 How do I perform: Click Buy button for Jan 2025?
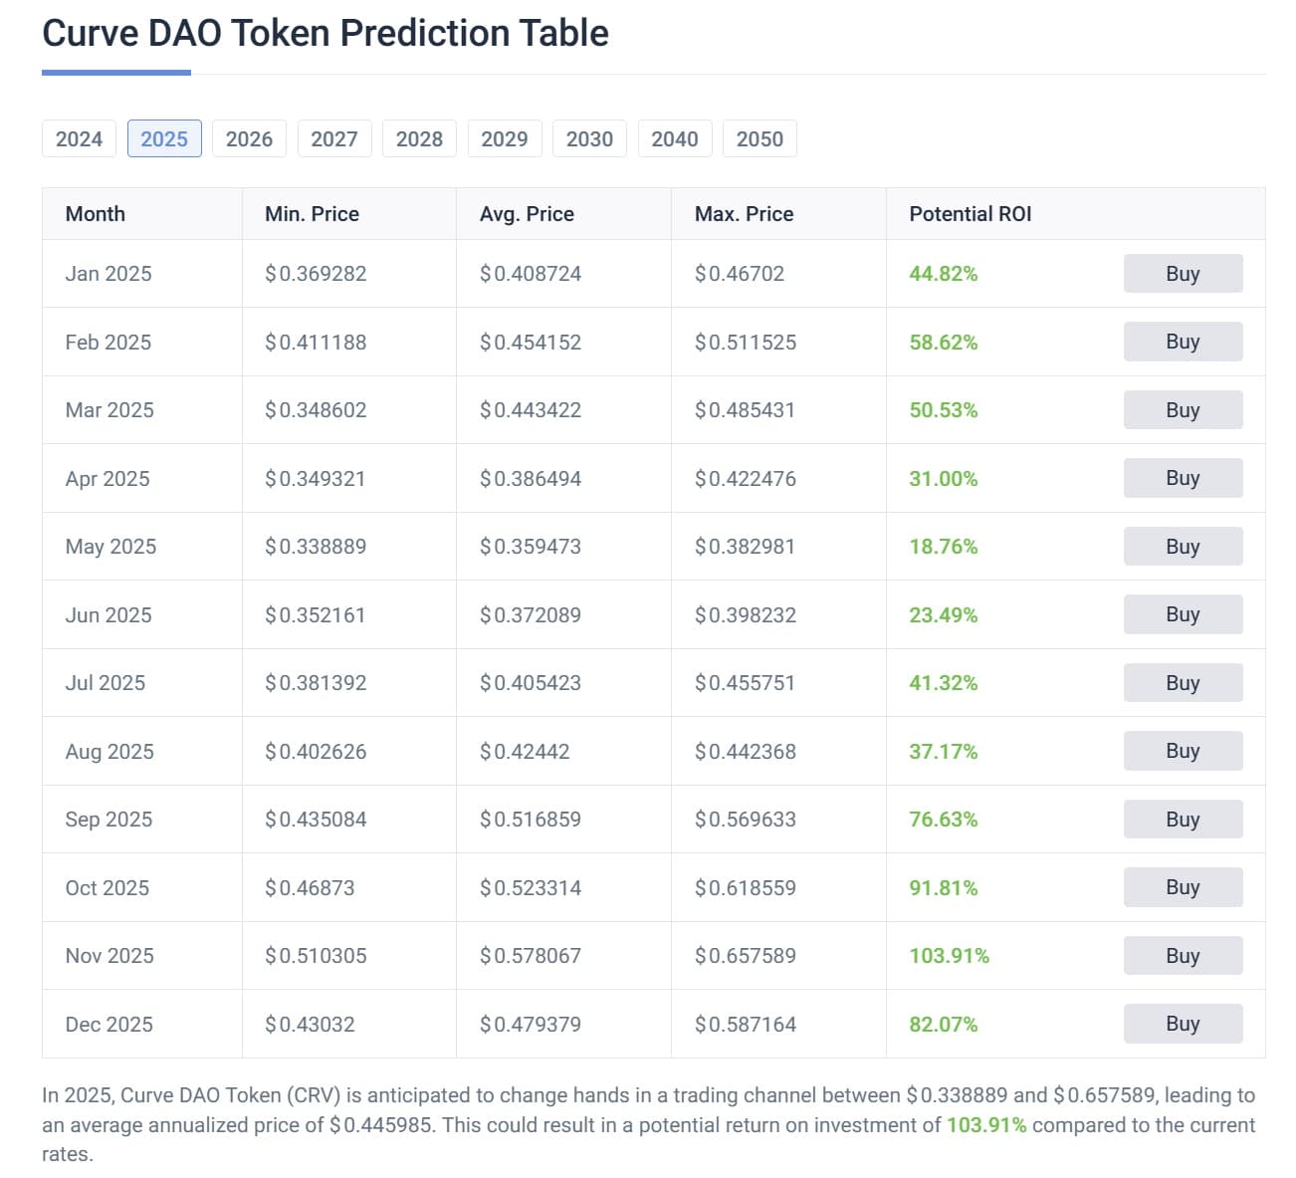[x=1183, y=274]
